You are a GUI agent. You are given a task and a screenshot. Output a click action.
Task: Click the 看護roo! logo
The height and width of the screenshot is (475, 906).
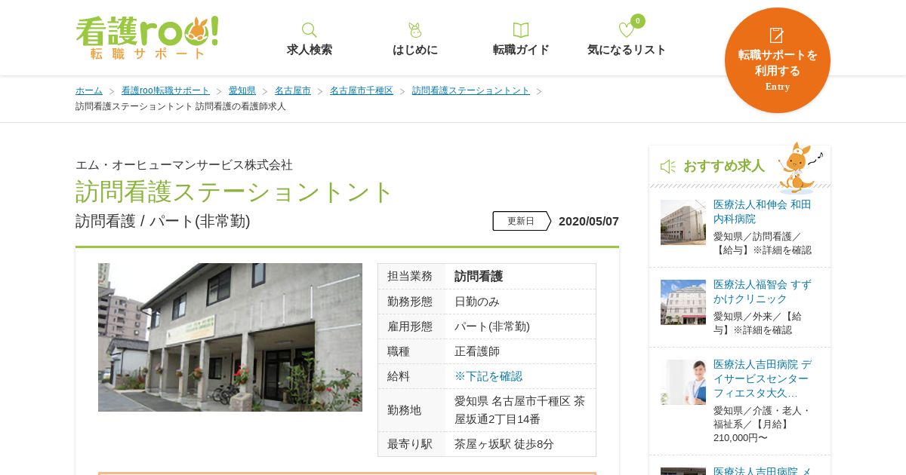147,37
